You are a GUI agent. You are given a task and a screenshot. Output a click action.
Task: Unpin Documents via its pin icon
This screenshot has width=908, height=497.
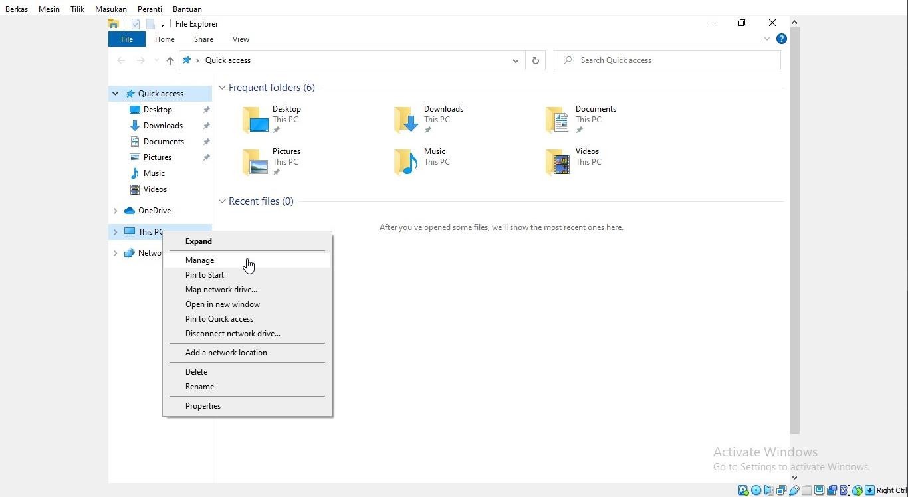pos(206,142)
